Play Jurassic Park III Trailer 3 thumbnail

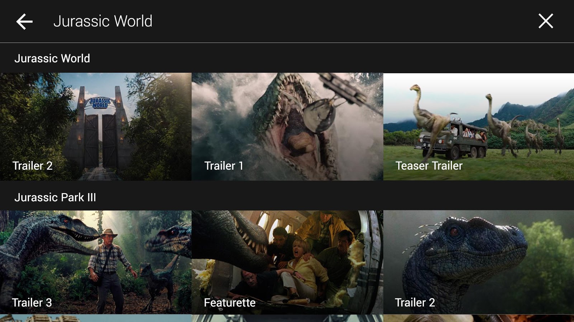pyautogui.click(x=96, y=262)
